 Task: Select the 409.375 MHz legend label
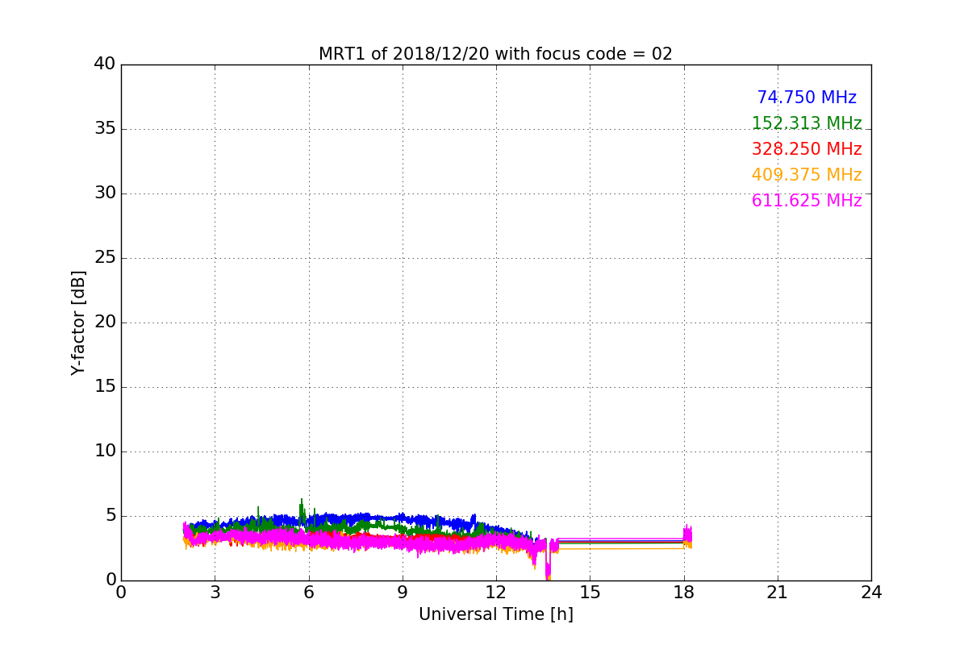[807, 175]
